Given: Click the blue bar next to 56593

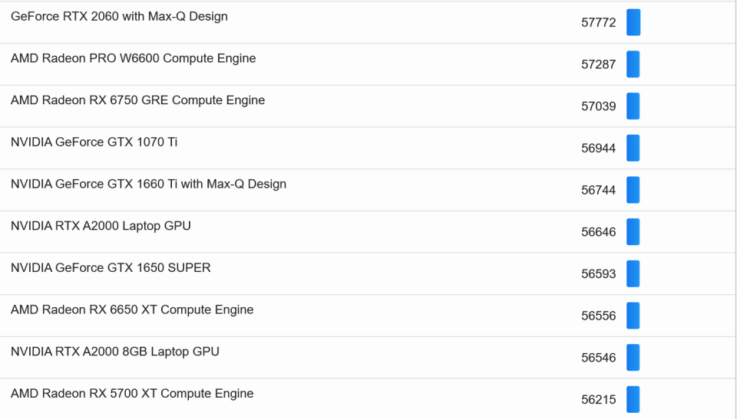Looking at the screenshot, I should click(633, 273).
